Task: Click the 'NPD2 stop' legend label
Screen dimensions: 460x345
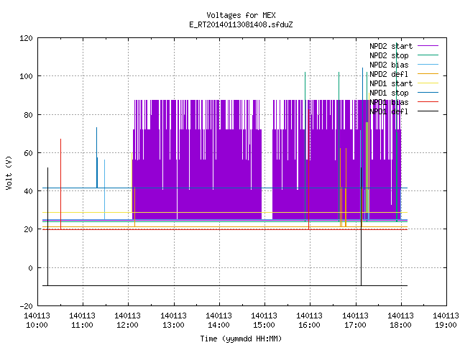Action: coord(389,55)
